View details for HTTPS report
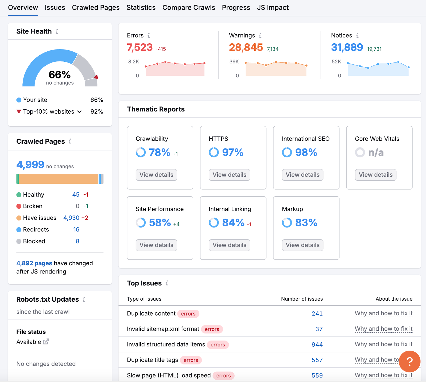426x382 pixels. tap(230, 175)
